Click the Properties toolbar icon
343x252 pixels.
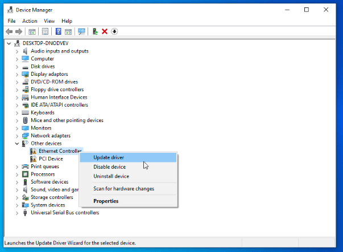pos(45,31)
